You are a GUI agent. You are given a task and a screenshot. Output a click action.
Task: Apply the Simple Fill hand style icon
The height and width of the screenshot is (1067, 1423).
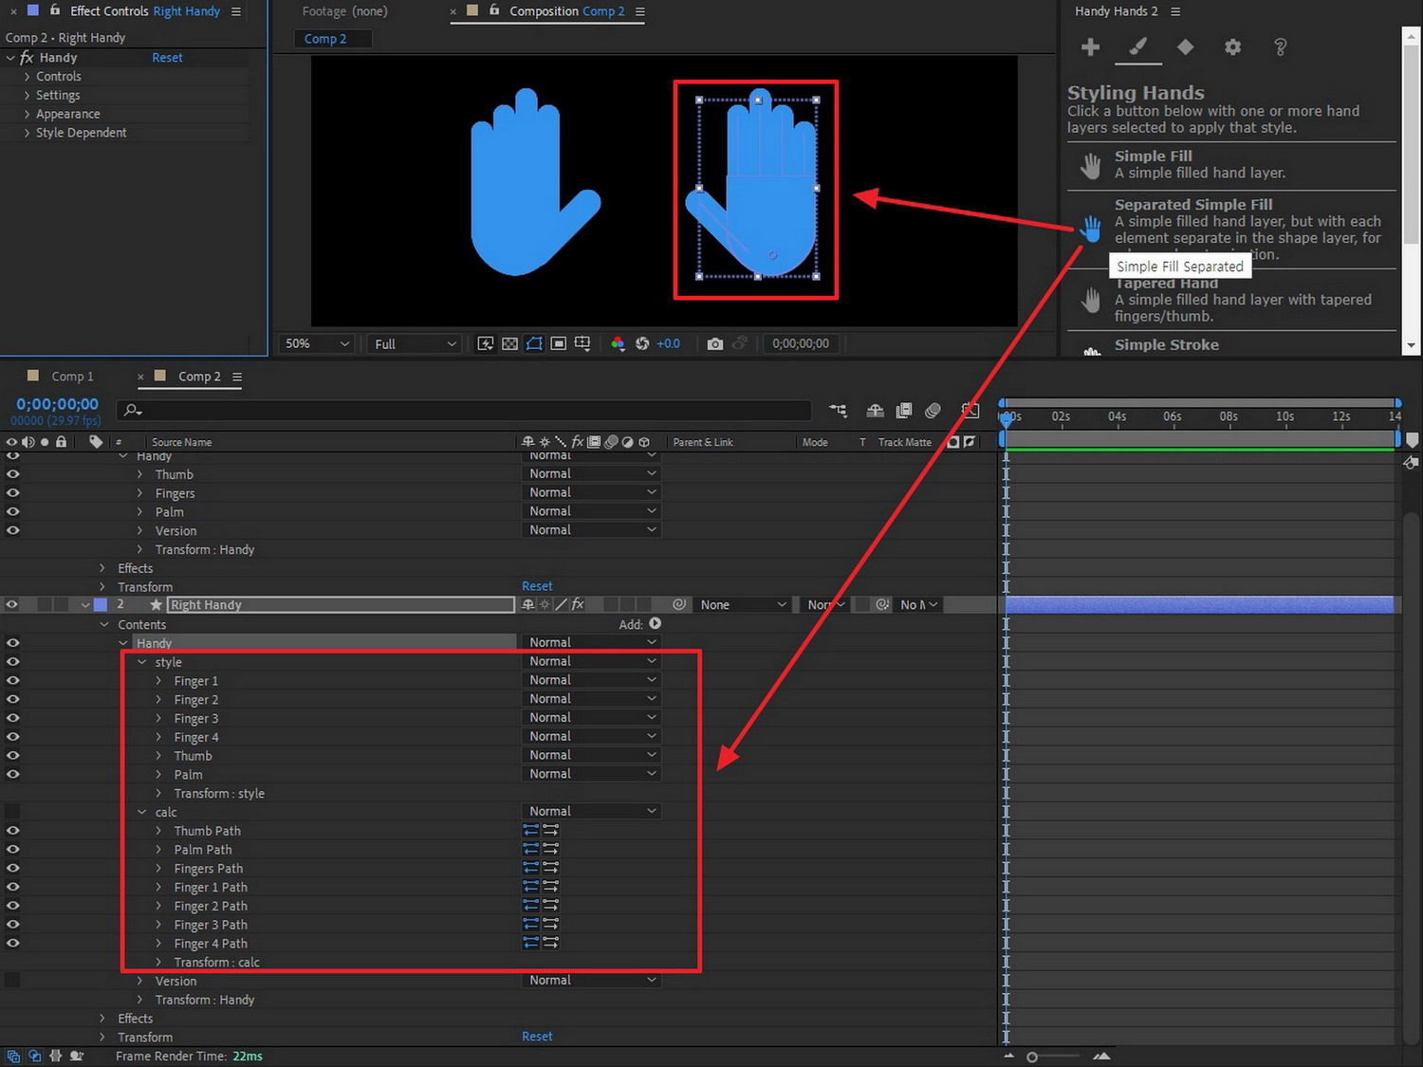pyautogui.click(x=1091, y=166)
